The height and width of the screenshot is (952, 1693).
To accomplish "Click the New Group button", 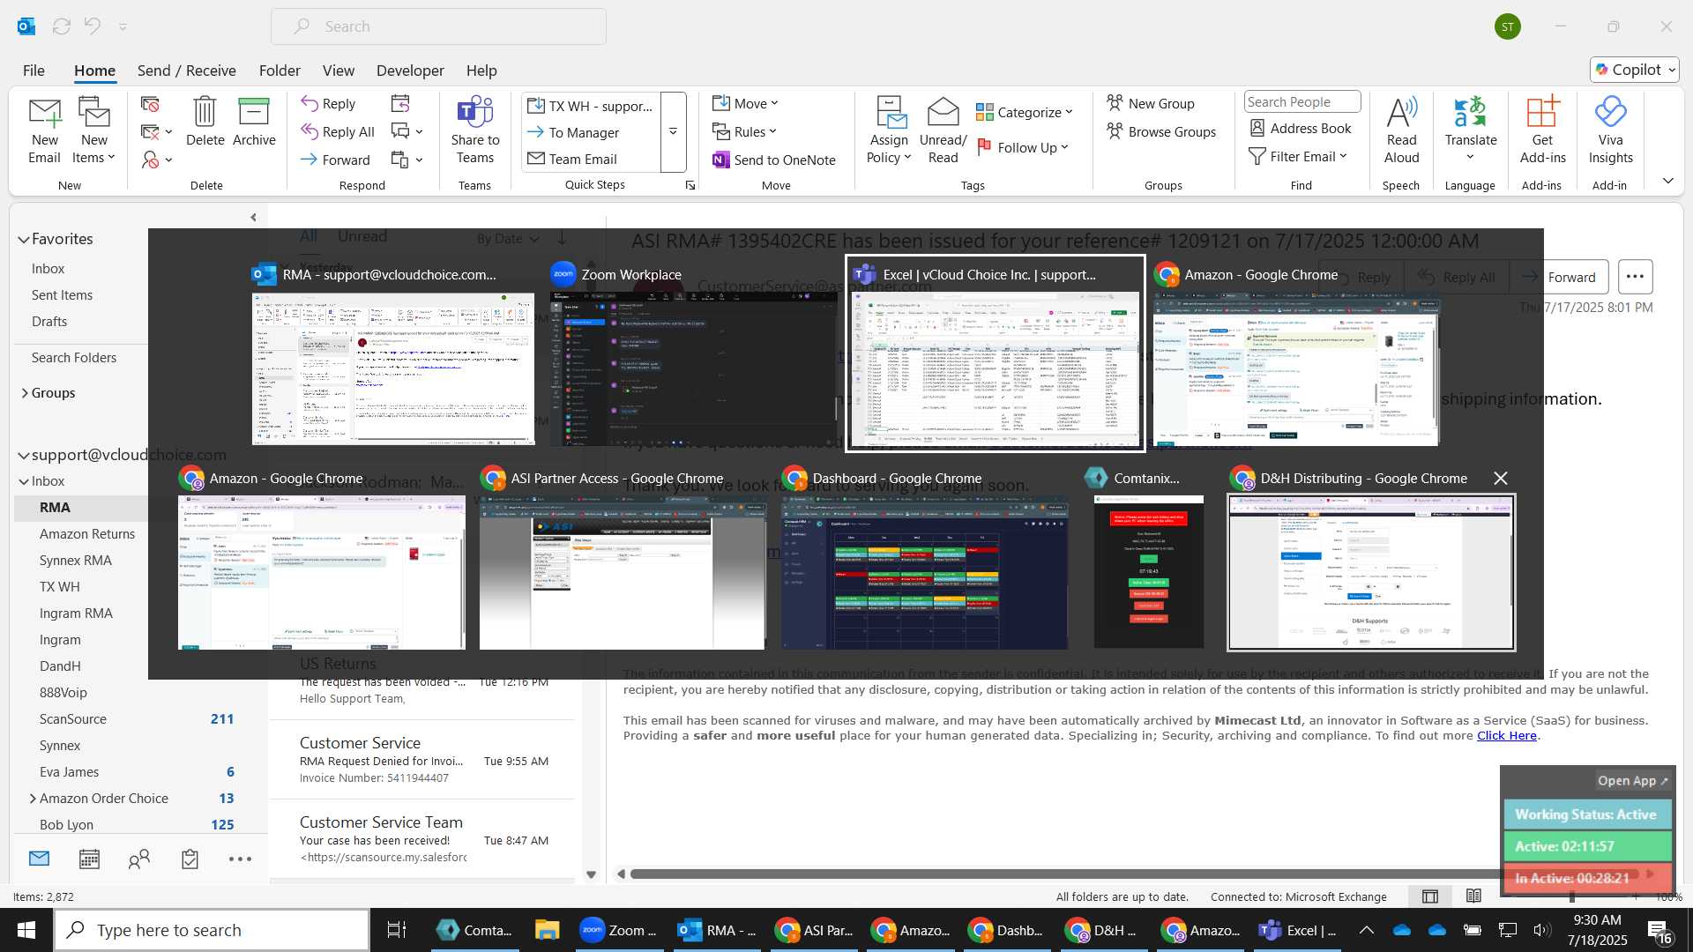I will click(1151, 103).
